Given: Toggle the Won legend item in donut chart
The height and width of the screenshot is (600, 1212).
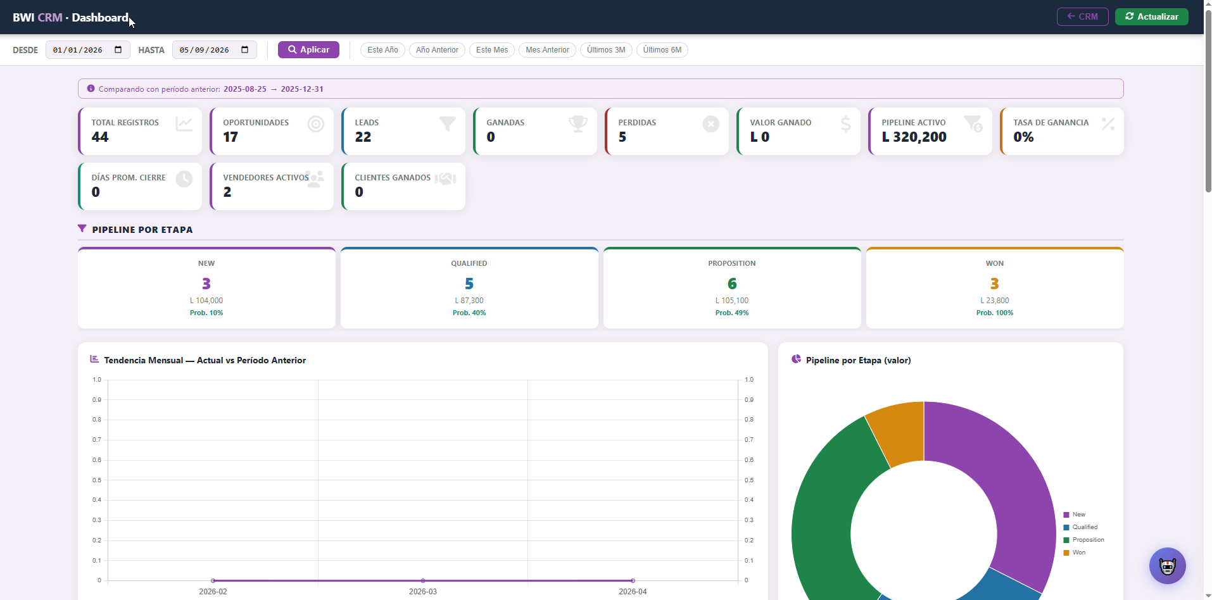Looking at the screenshot, I should [x=1074, y=553].
